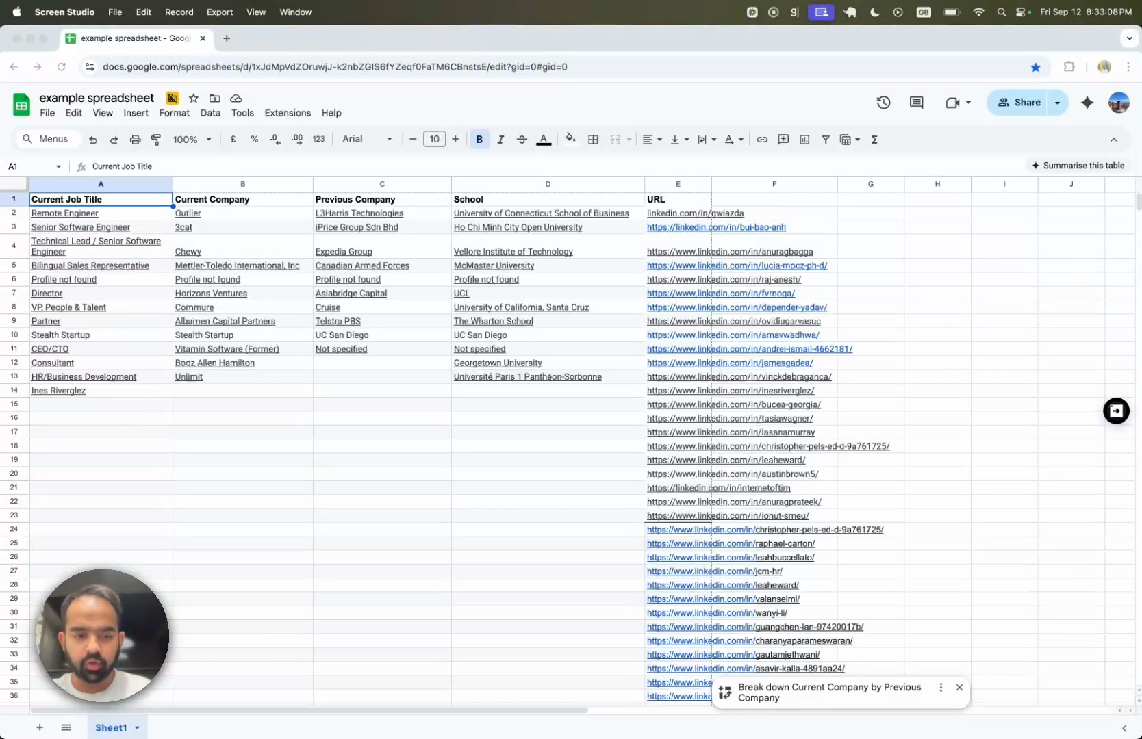
Task: Open the comments panel icon
Action: (x=916, y=103)
